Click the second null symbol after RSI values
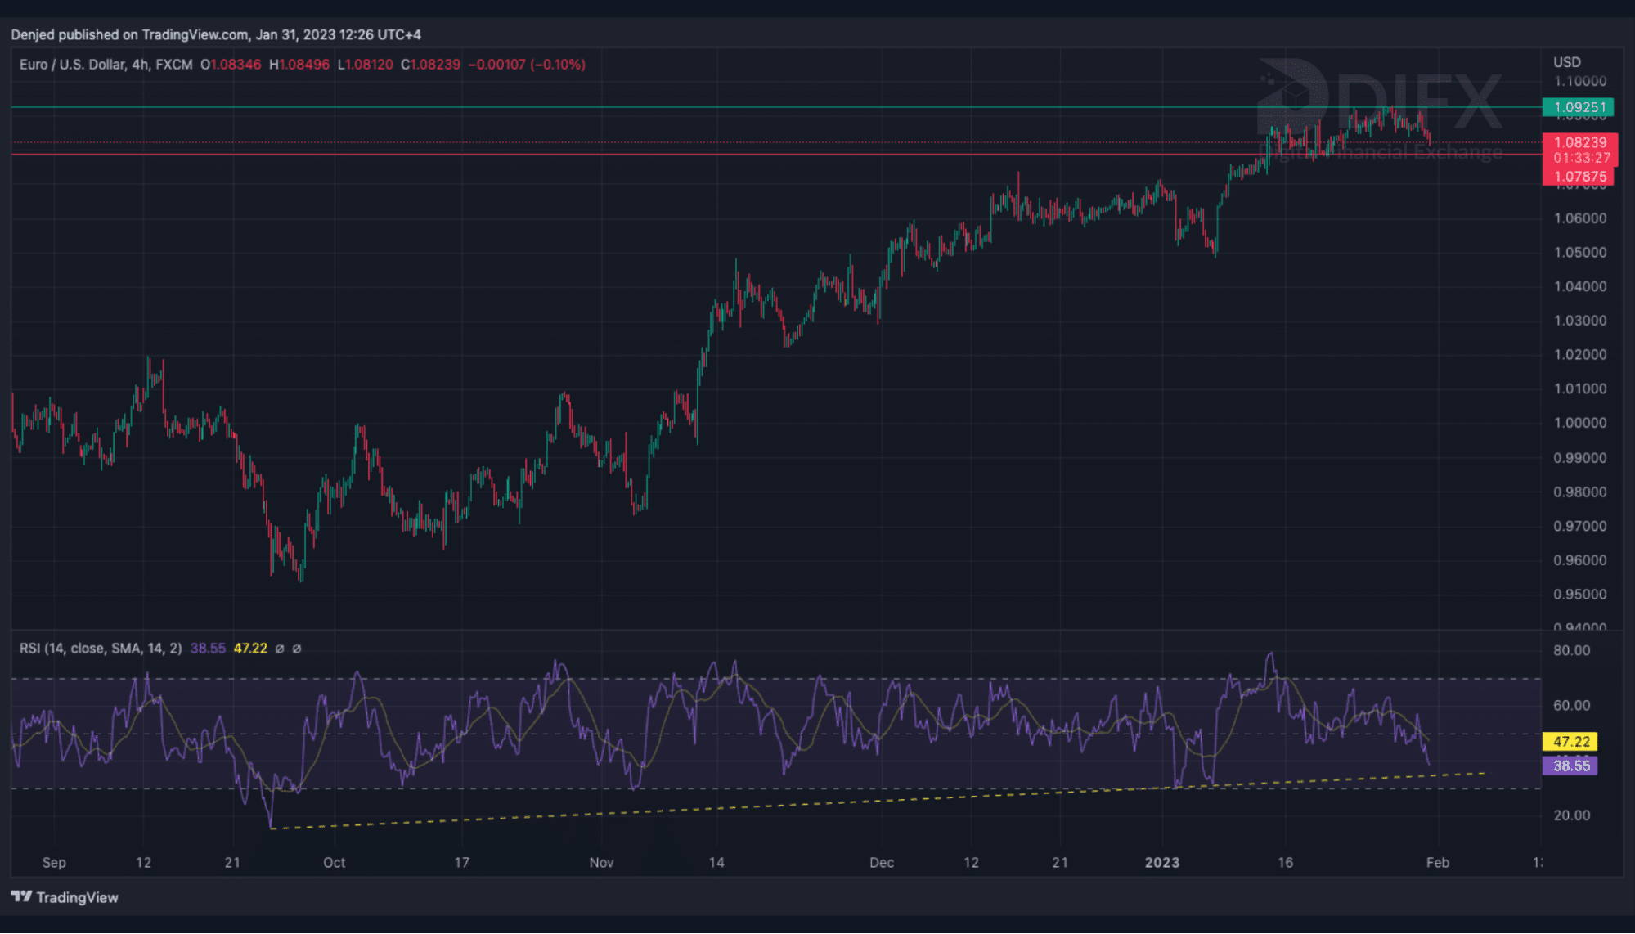 pyautogui.click(x=297, y=649)
